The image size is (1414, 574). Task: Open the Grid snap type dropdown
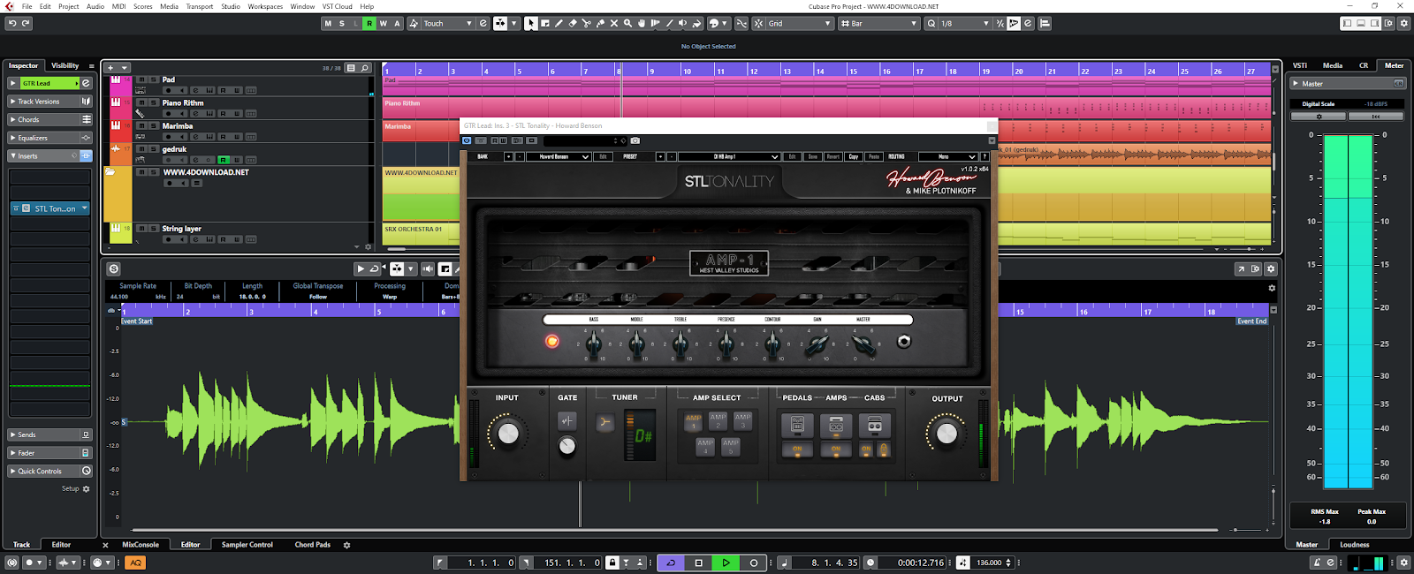click(x=800, y=23)
